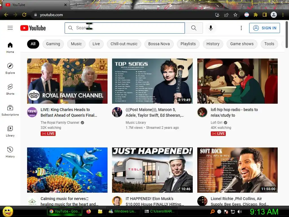
Task: Select the History filter chip
Action: point(213,44)
